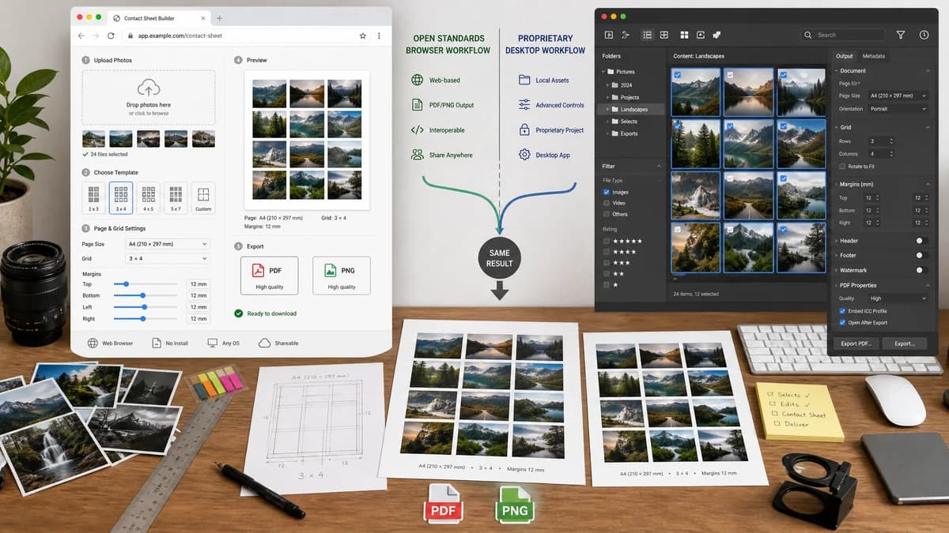
Task: Open the browser Page Size A4 dropdown
Action: (x=168, y=244)
